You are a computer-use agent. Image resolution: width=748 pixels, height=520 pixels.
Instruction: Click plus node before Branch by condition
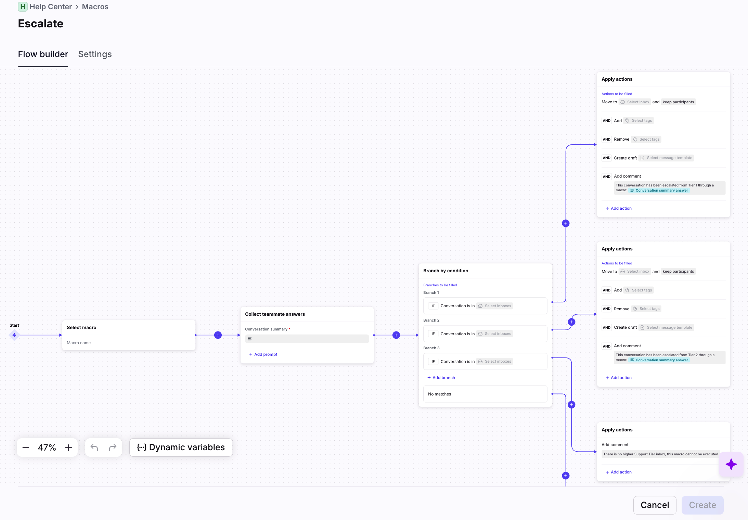tap(396, 335)
